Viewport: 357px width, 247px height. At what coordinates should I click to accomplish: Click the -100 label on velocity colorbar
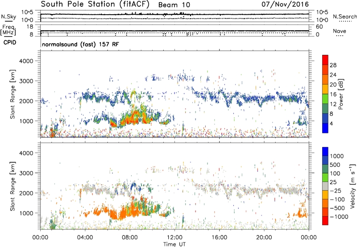click(337, 199)
